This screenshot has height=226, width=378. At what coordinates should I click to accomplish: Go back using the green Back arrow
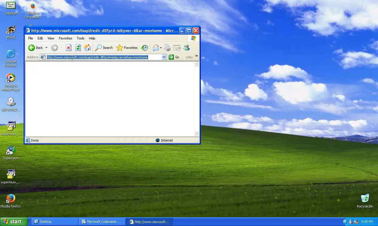coord(35,48)
